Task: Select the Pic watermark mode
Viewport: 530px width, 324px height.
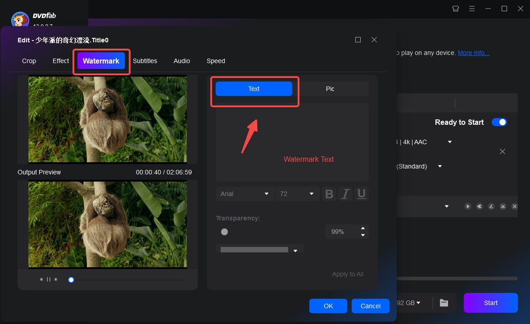Action: (x=330, y=89)
